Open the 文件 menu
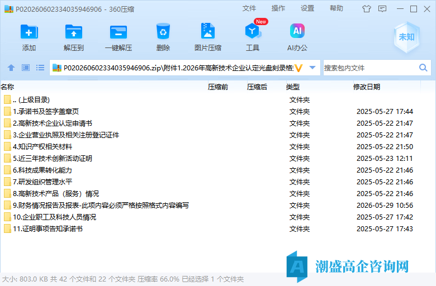This screenshot has width=436, height=286. coord(249,8)
